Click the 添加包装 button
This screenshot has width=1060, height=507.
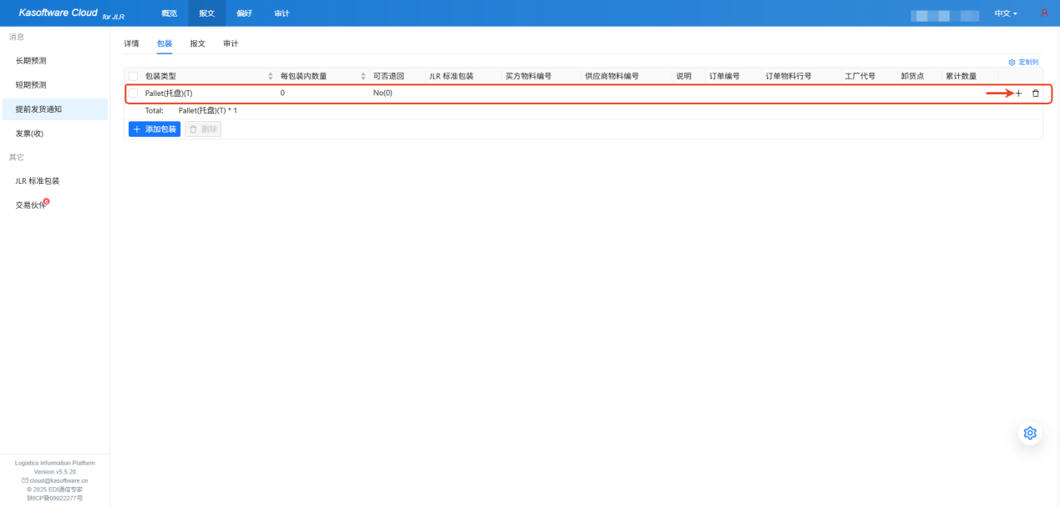pyautogui.click(x=155, y=129)
